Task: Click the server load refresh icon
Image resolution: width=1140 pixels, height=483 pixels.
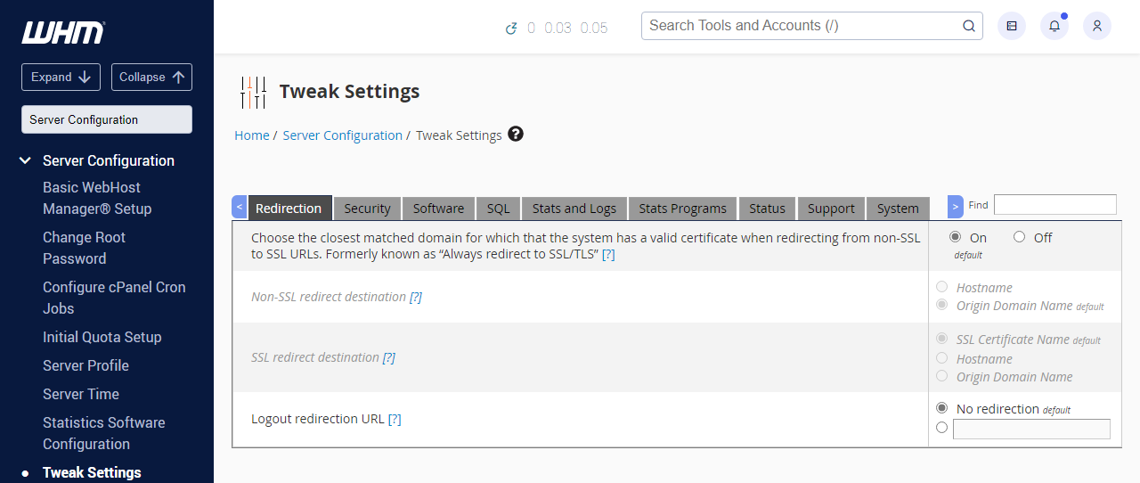Action: pyautogui.click(x=511, y=29)
